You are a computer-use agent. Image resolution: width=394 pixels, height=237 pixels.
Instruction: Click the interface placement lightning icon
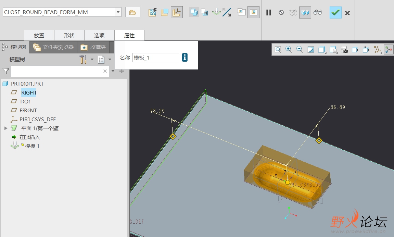(x=153, y=12)
